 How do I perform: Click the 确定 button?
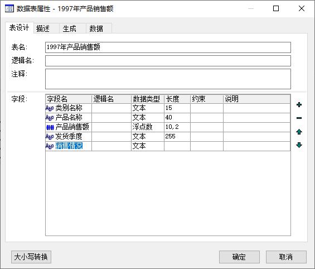[x=239, y=257]
